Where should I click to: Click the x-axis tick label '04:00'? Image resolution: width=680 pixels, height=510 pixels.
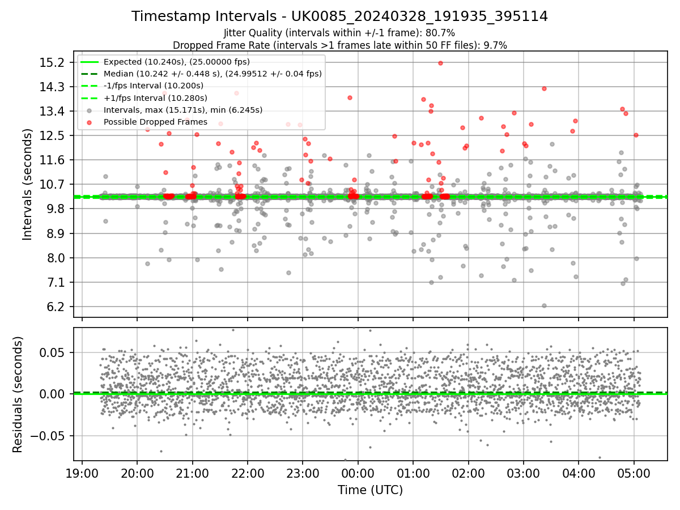point(579,473)
